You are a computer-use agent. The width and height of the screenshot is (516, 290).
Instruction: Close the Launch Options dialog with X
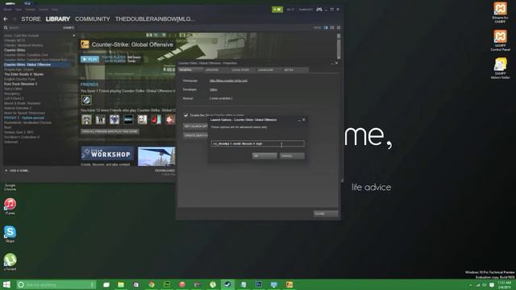coord(304,120)
